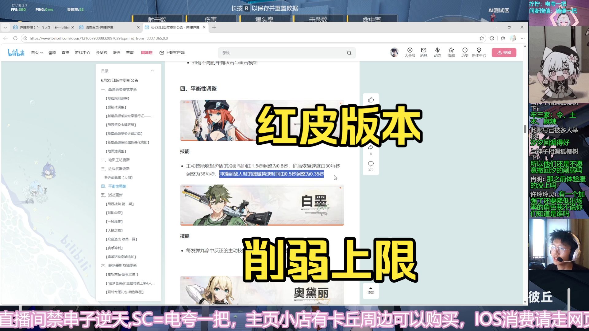Collapse the 目录 table of contents
Viewport: 589px width, 331px height.
pyautogui.click(x=152, y=71)
